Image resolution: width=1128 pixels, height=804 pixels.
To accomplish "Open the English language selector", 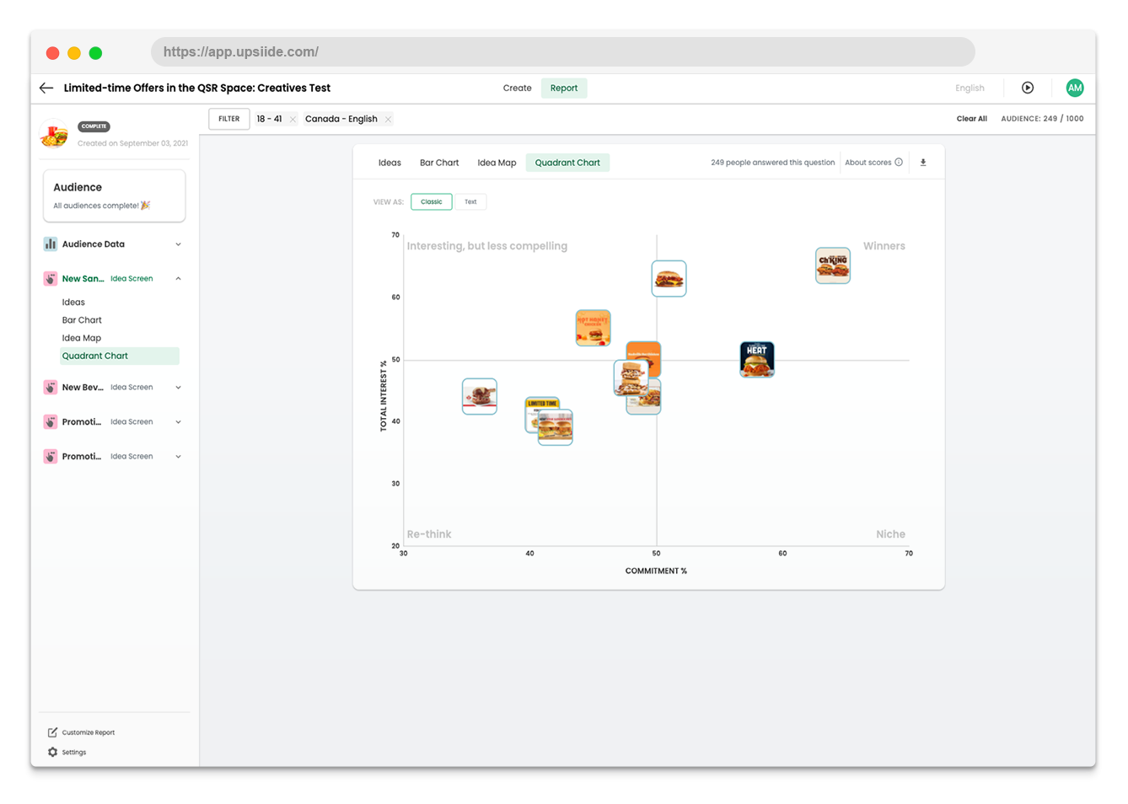I will point(970,88).
